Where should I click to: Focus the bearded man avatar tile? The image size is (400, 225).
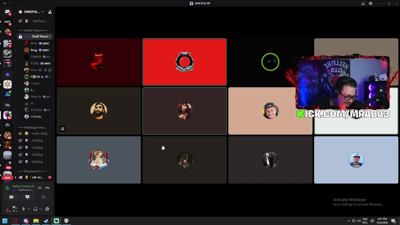[x=99, y=111]
